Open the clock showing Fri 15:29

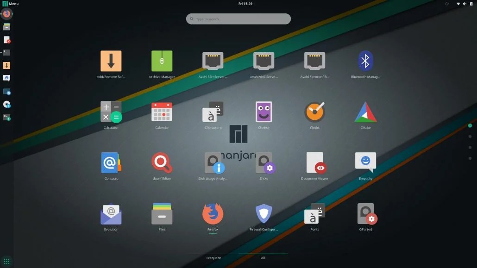coord(245,4)
